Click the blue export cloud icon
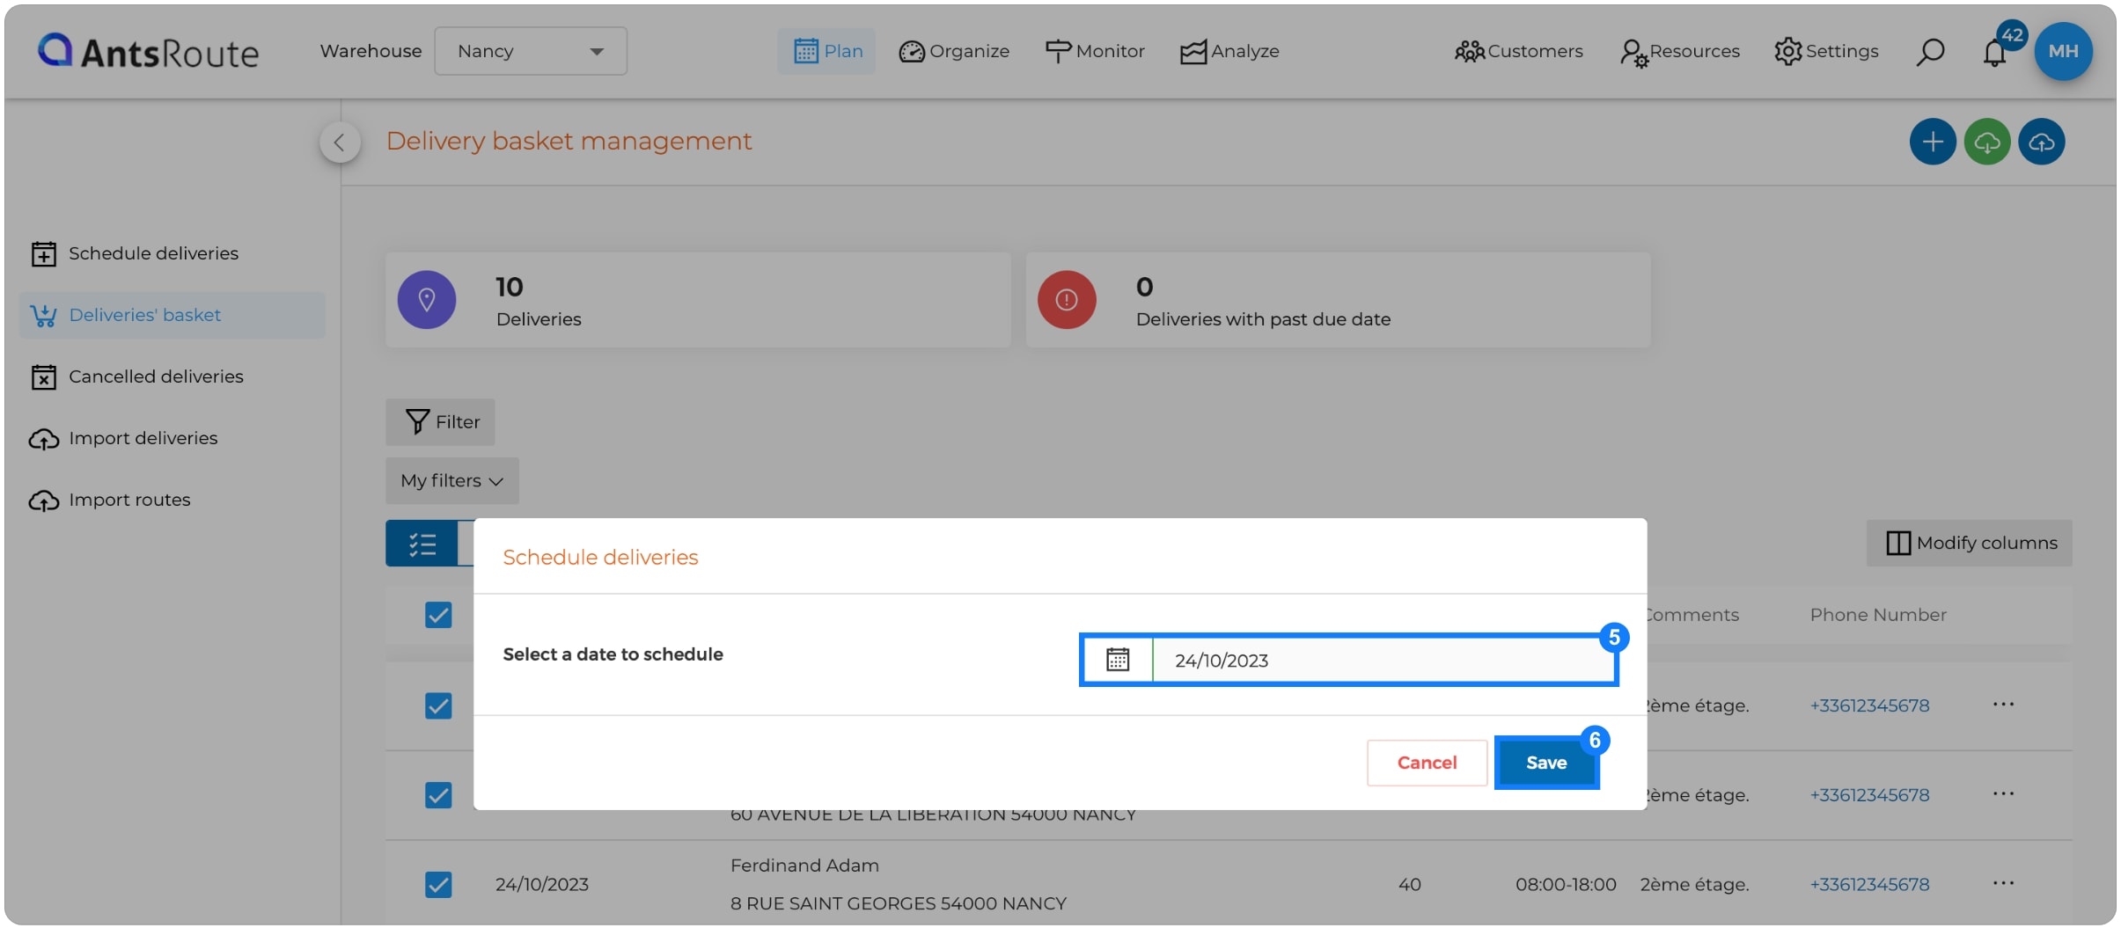The width and height of the screenshot is (2121, 935). [2040, 142]
